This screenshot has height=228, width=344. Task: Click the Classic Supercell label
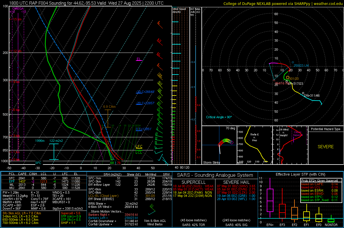(298, 134)
